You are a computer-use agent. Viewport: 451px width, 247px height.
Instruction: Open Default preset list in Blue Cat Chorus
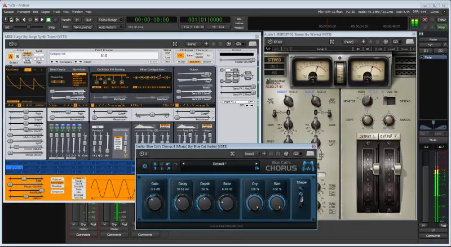pyautogui.click(x=219, y=164)
